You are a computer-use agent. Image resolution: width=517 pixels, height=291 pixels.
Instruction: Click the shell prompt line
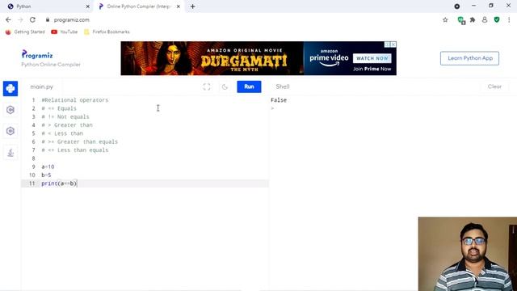click(272, 108)
